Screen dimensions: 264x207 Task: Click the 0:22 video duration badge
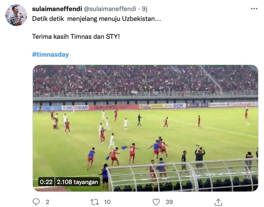(x=46, y=182)
